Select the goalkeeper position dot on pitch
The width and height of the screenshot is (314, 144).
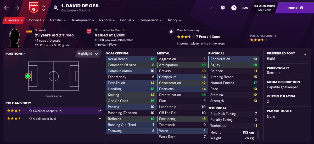[28, 76]
